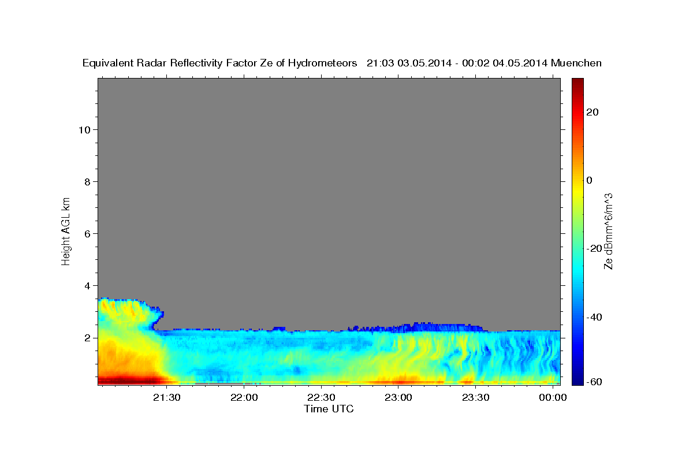This screenshot has height=462, width=693.
Task: Click the colorbar value 0 label
Action: pyautogui.click(x=589, y=180)
